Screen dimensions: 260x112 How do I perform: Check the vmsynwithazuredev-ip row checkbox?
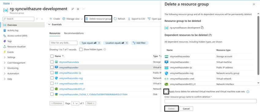click(52, 73)
